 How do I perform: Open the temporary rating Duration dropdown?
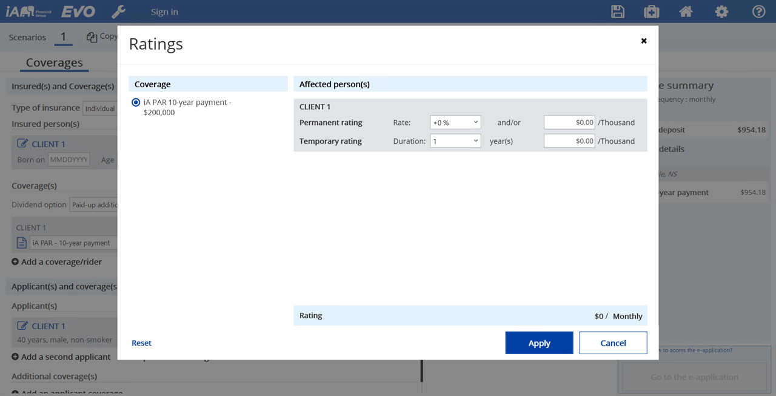pyautogui.click(x=455, y=141)
